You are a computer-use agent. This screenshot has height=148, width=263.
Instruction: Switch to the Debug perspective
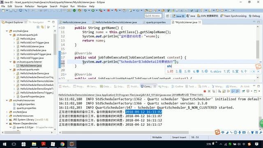tap(254, 16)
